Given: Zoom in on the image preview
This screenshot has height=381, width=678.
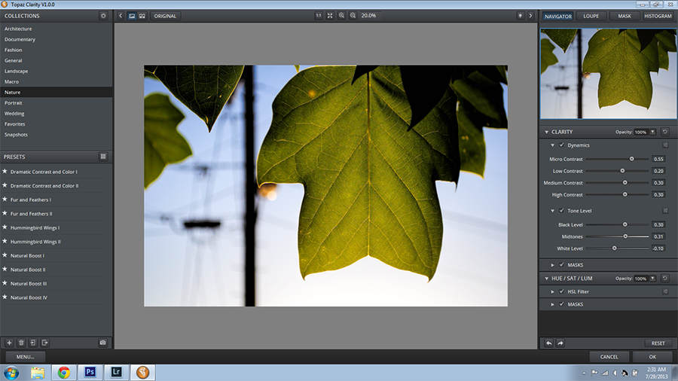Looking at the screenshot, I should coord(341,16).
